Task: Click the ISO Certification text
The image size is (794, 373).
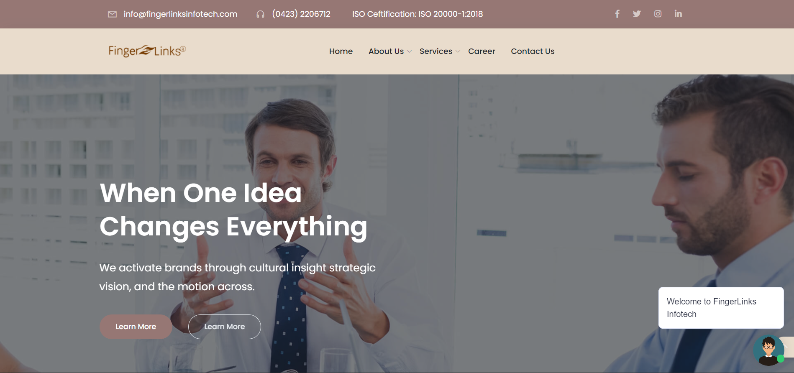Action: [x=417, y=14]
